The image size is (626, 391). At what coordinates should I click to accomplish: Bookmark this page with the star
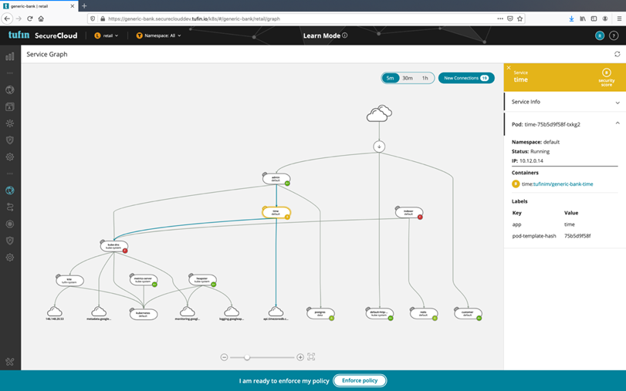519,19
